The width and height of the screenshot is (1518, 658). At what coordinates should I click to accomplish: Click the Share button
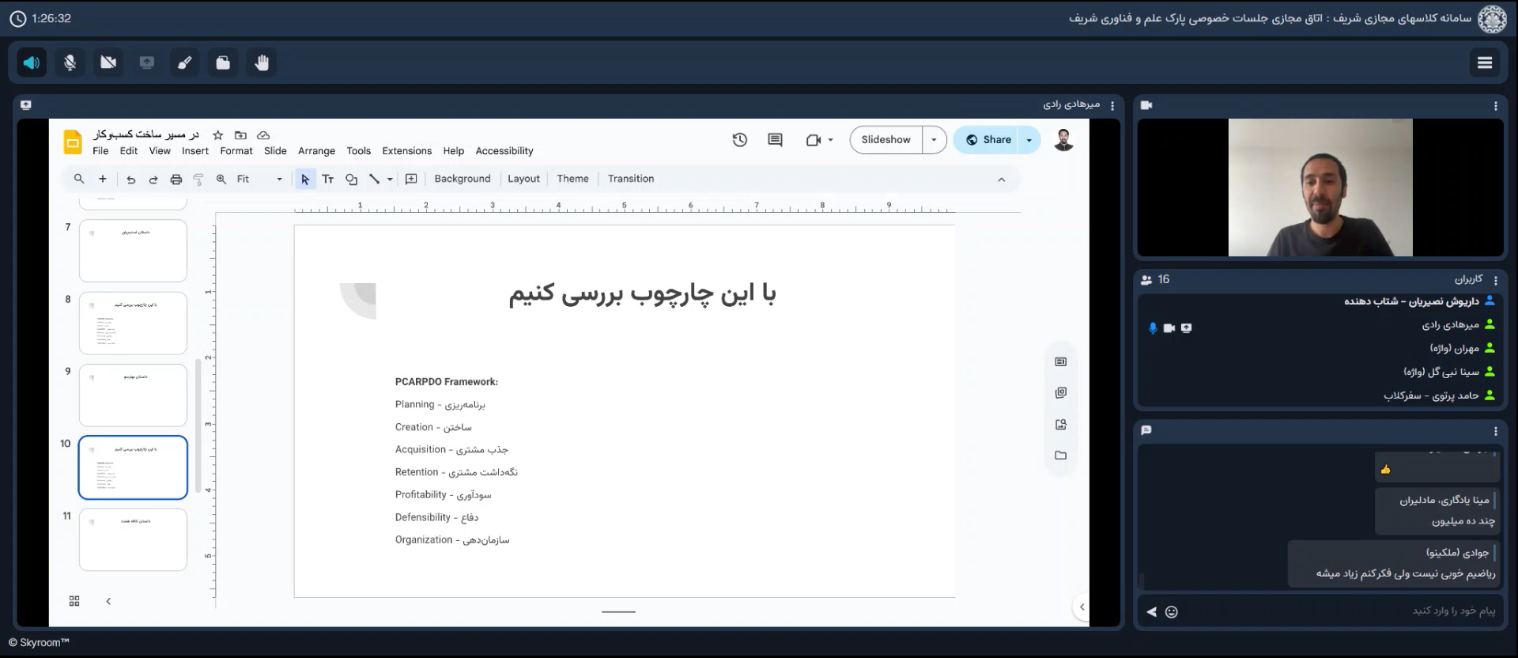[988, 140]
